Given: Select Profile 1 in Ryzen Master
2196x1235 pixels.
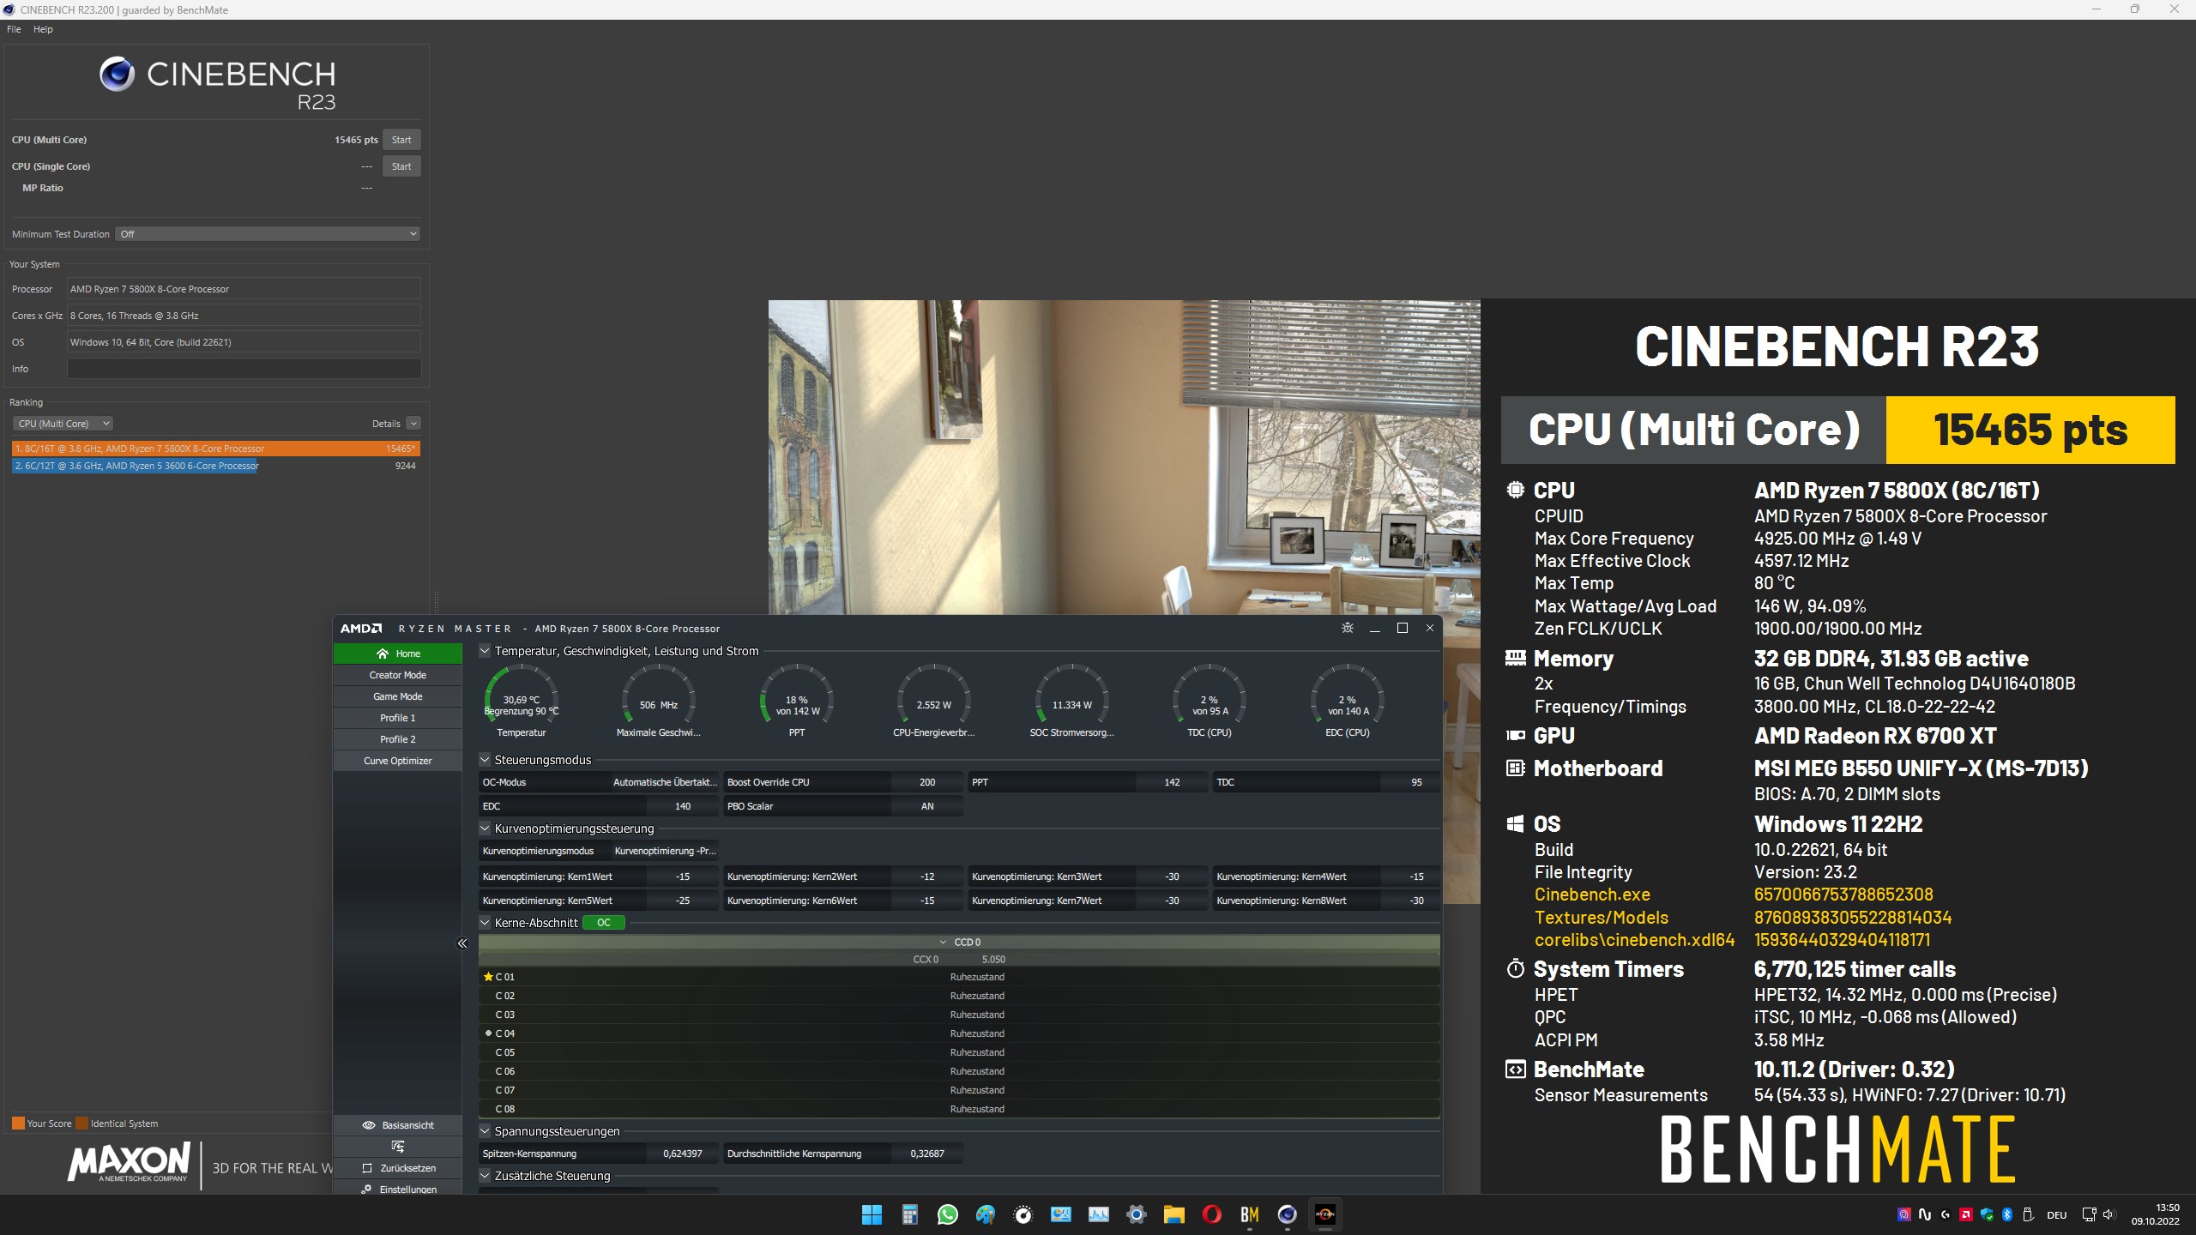Looking at the screenshot, I should 397,717.
